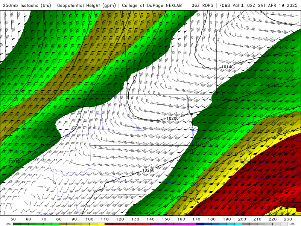301x226 pixels.
Task: Click the 200 value on the color scale
Action: pos(242,219)
